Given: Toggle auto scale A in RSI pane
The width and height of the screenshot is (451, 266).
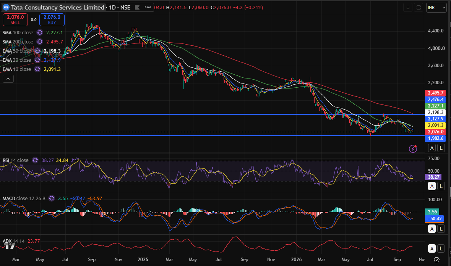Looking at the screenshot, I should click(432, 186).
